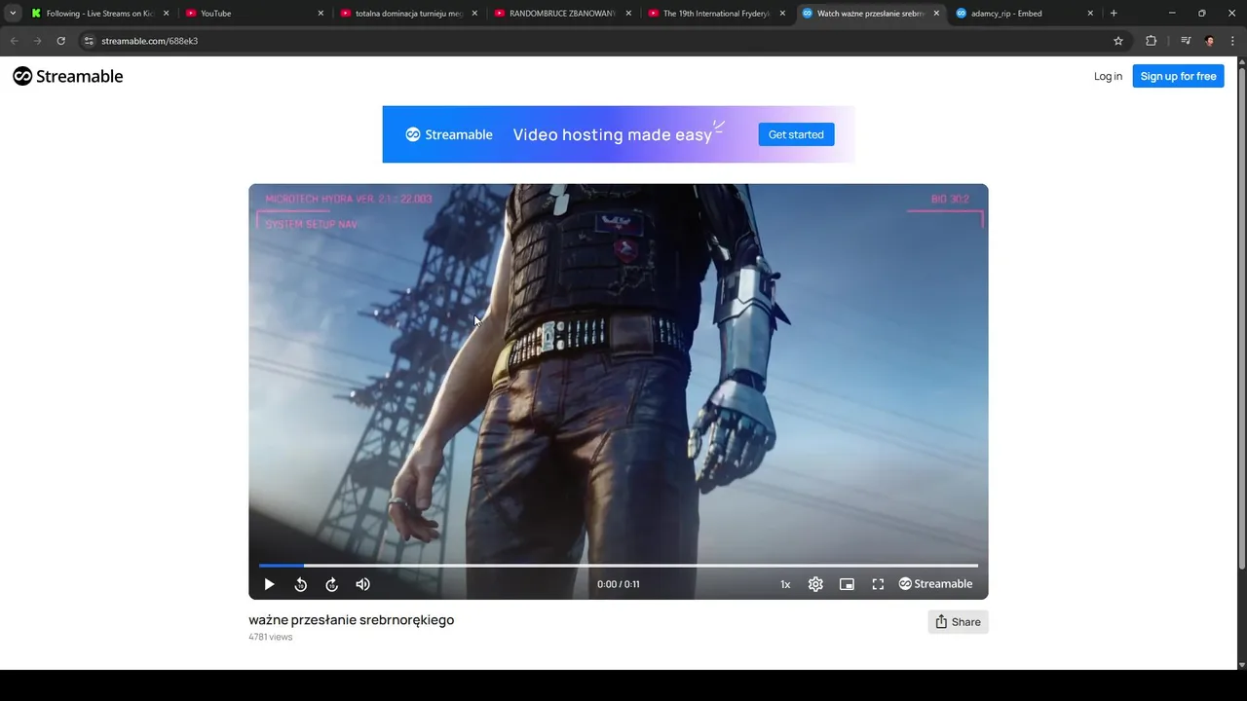Click Log in link

tap(1108, 76)
